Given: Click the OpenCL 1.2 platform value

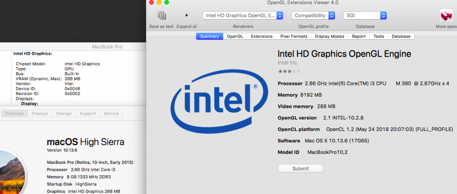Looking at the screenshot, I should click(x=389, y=129).
